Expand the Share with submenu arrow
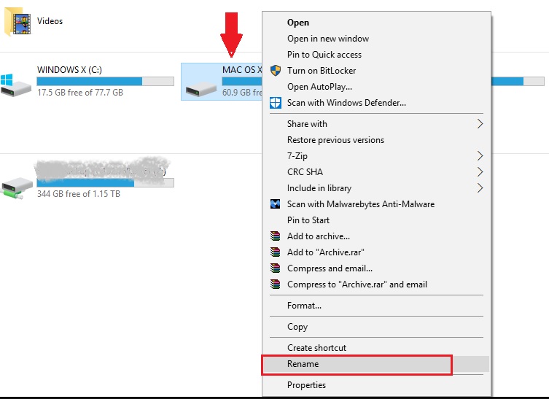Image resolution: width=549 pixels, height=399 pixels. [x=480, y=124]
